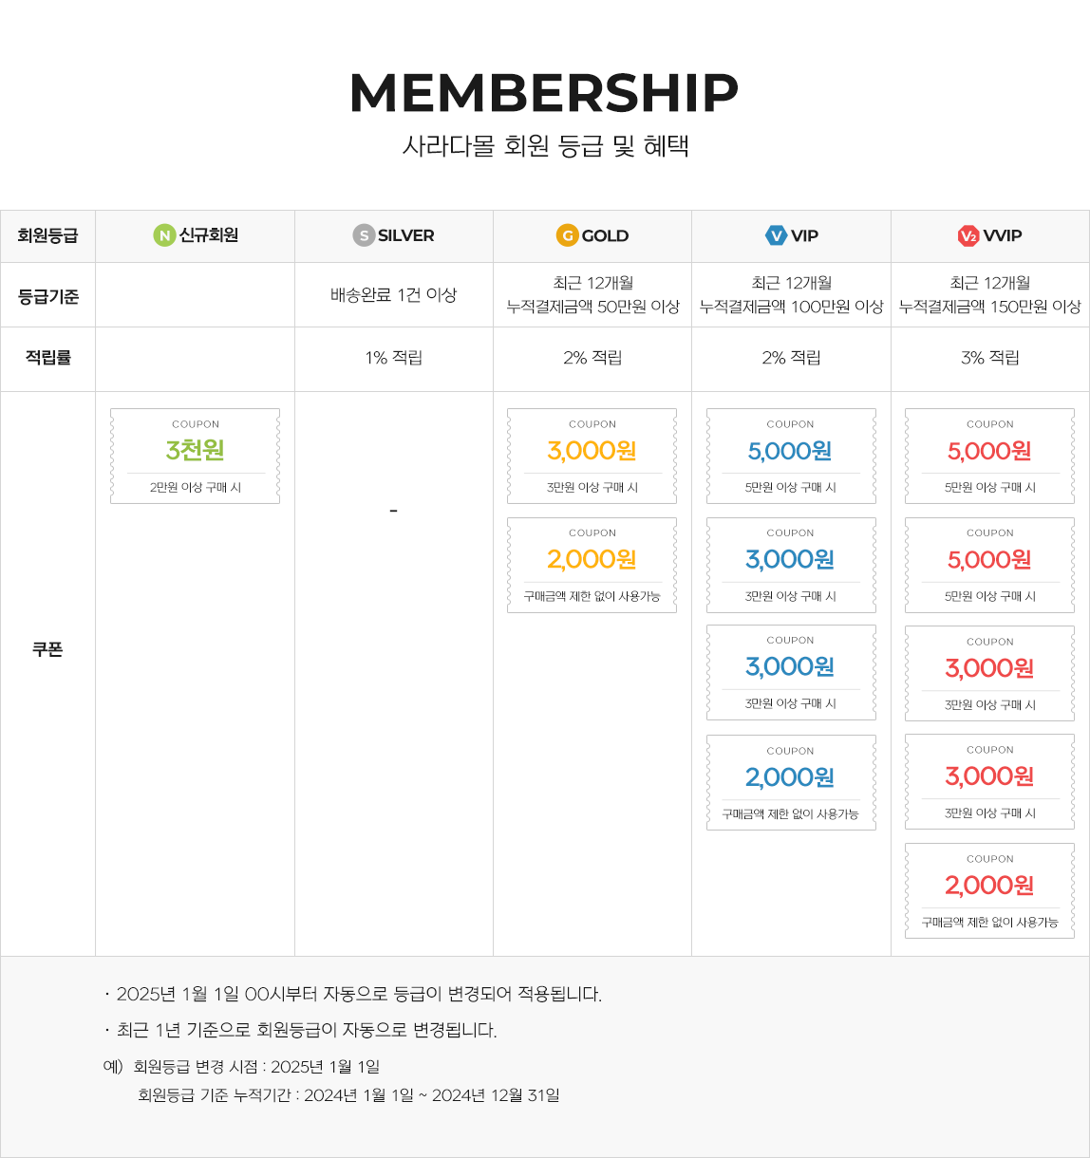Viewport: 1090px width, 1158px height.
Task: Click the gray S Silver grade icon
Action: [364, 235]
